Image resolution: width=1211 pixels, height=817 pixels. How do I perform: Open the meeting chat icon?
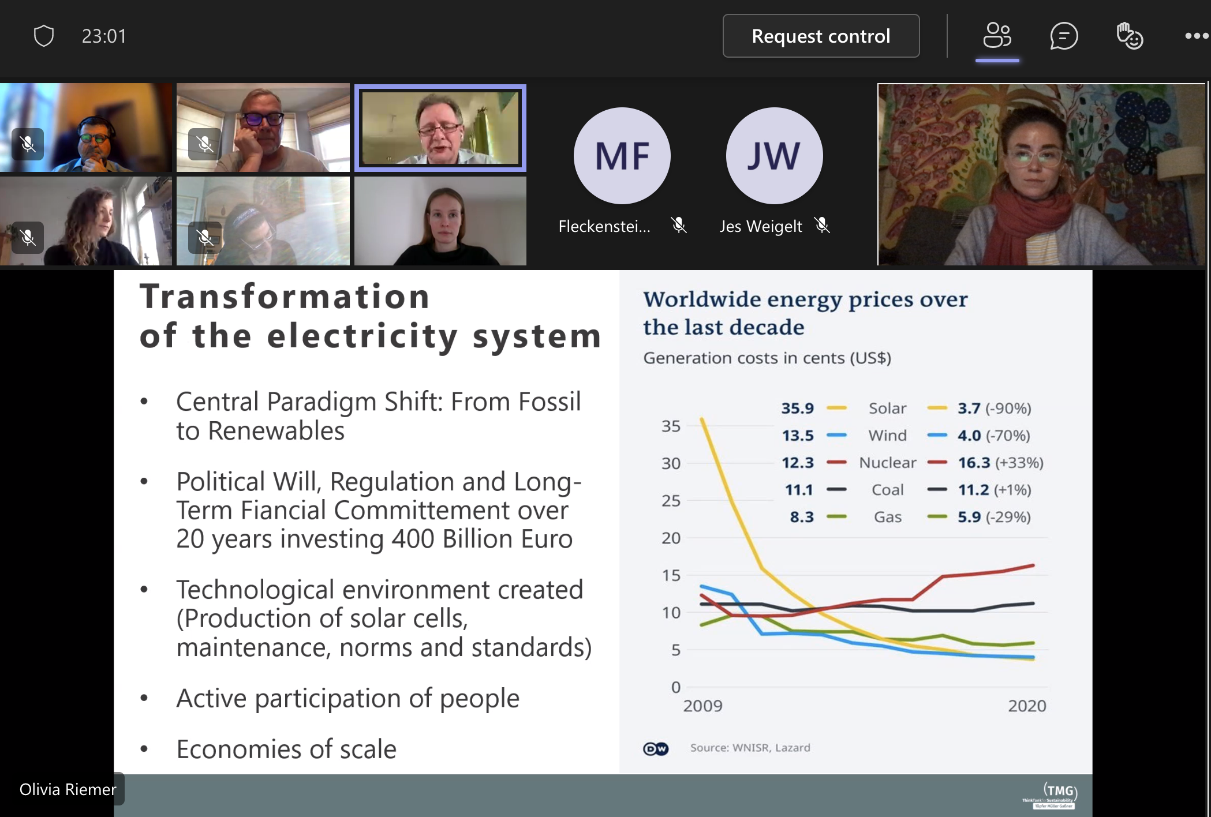tap(1063, 36)
